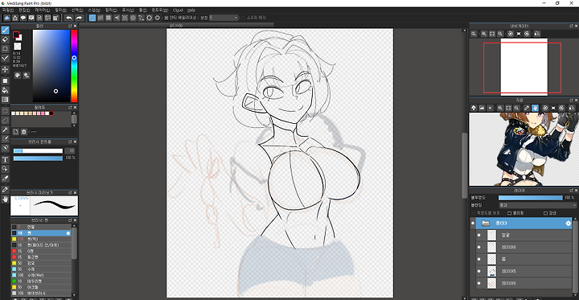The width and height of the screenshot is (579, 300).
Task: Toggle the 클리핑 clipping checkbox
Action: click(510, 213)
